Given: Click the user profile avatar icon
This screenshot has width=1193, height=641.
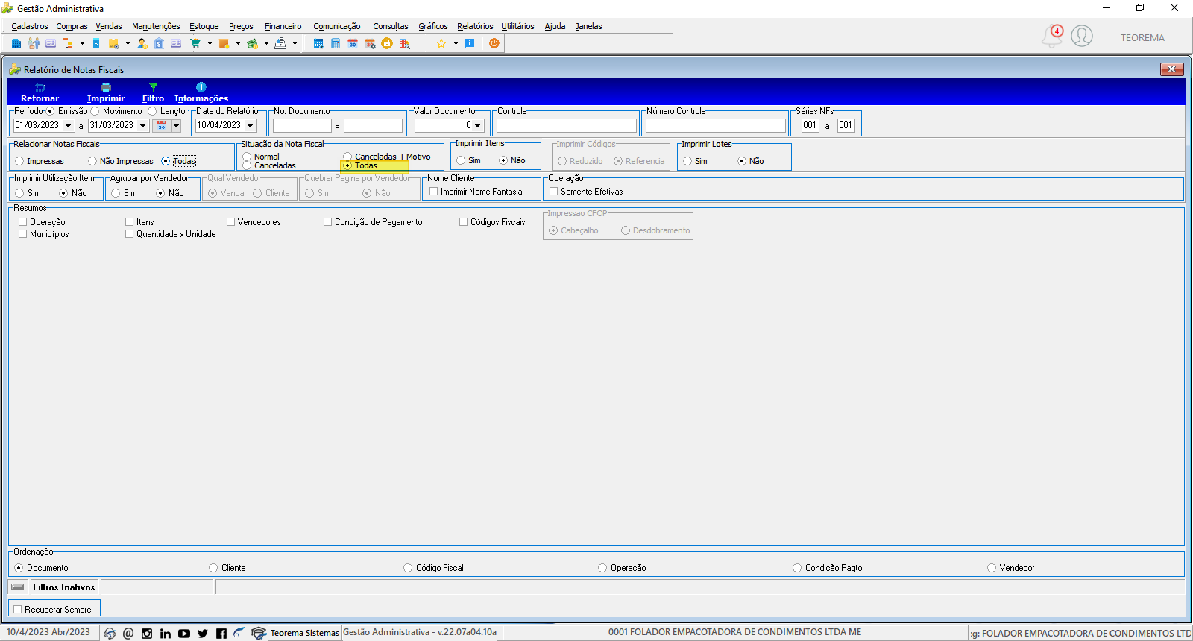Looking at the screenshot, I should [x=1082, y=36].
